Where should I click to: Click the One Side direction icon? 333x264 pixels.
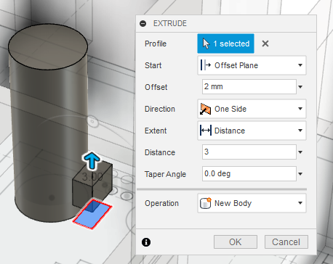pos(205,109)
